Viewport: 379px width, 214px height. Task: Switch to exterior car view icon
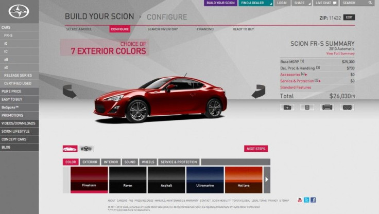tap(70, 149)
